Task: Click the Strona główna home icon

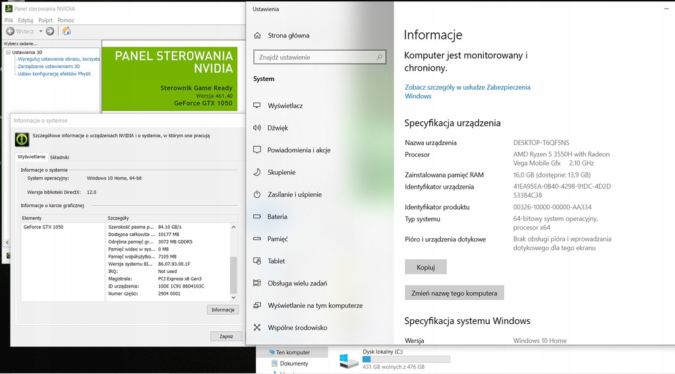Action: tap(258, 36)
